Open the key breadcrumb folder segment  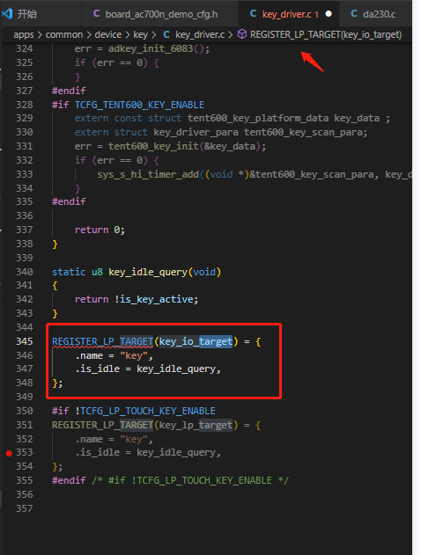pos(140,34)
